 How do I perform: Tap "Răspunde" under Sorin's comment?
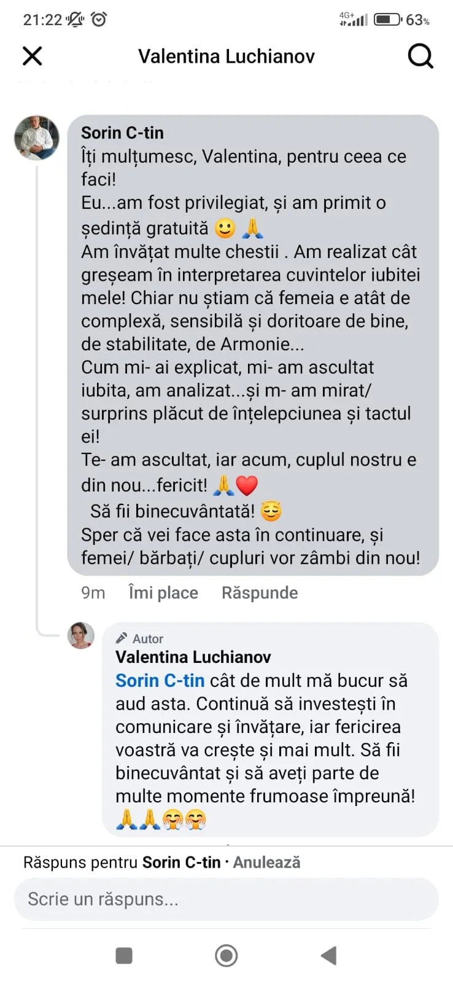pos(260,593)
